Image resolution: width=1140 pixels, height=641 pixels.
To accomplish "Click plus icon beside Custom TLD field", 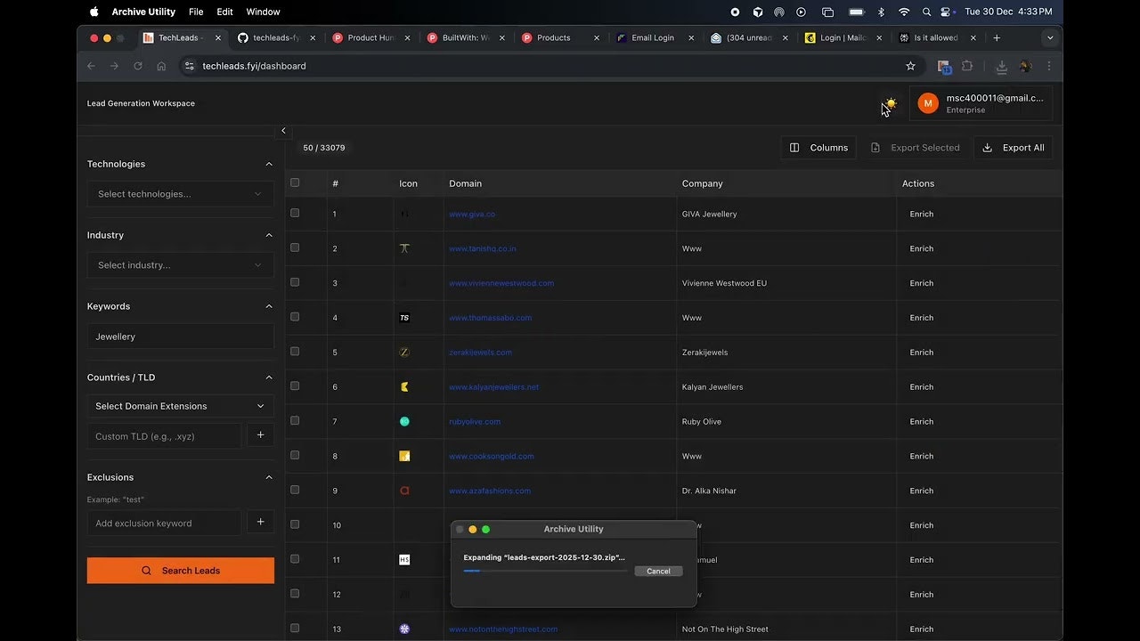I will 260,435.
